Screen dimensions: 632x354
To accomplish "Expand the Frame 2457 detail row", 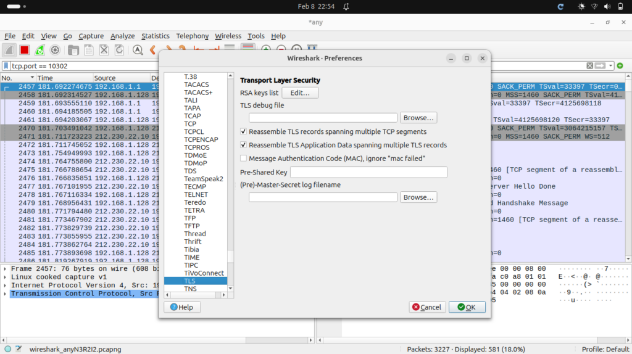I will tap(5, 269).
